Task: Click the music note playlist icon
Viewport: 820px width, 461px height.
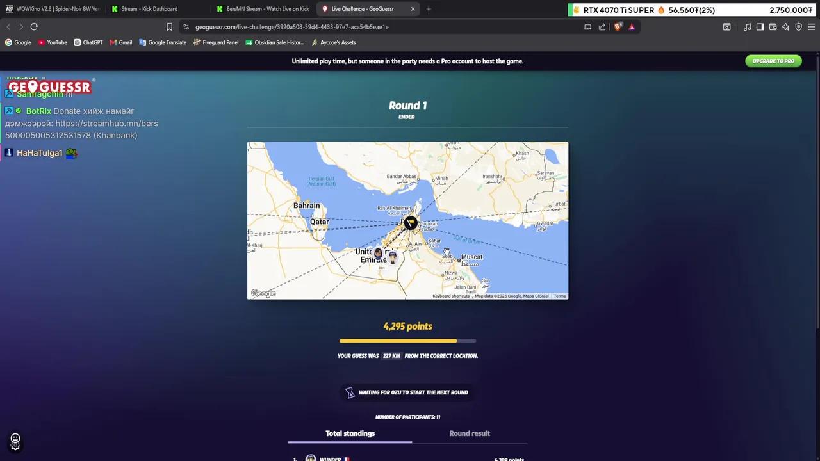Action: click(747, 27)
